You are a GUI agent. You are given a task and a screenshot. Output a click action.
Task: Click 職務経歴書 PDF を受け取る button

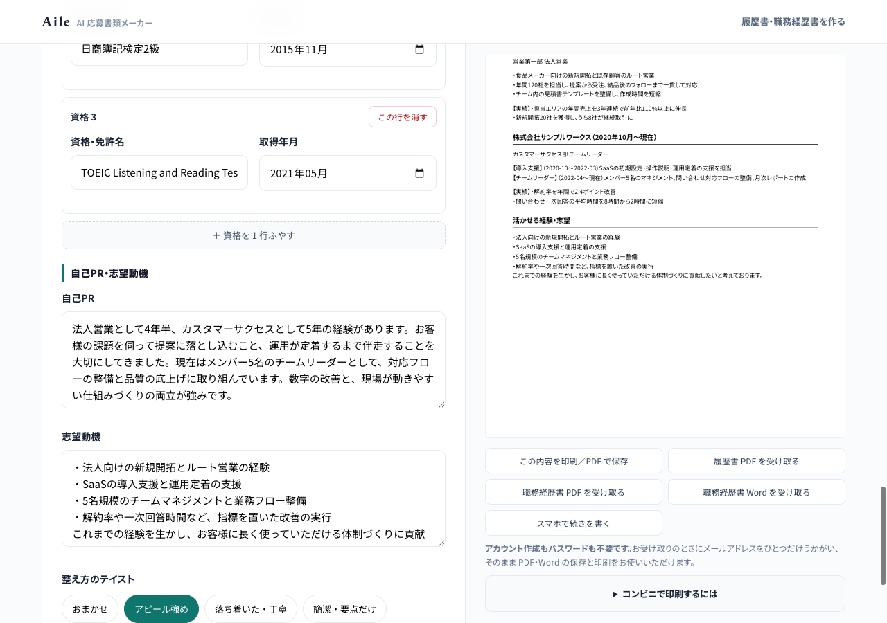pos(574,492)
